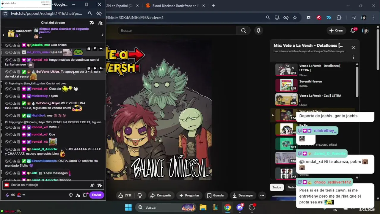
Task: Timeout joselito_mu with the clock icon
Action: 10,45
